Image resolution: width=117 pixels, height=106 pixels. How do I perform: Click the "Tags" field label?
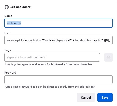coord(7,50)
